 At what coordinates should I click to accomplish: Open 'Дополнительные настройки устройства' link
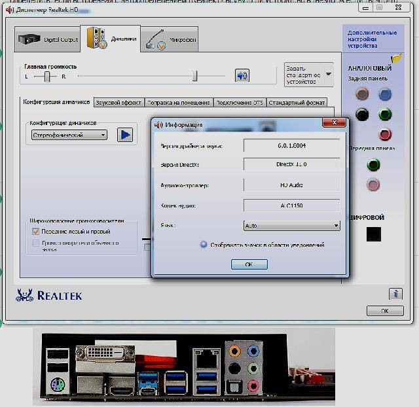pyautogui.click(x=372, y=39)
